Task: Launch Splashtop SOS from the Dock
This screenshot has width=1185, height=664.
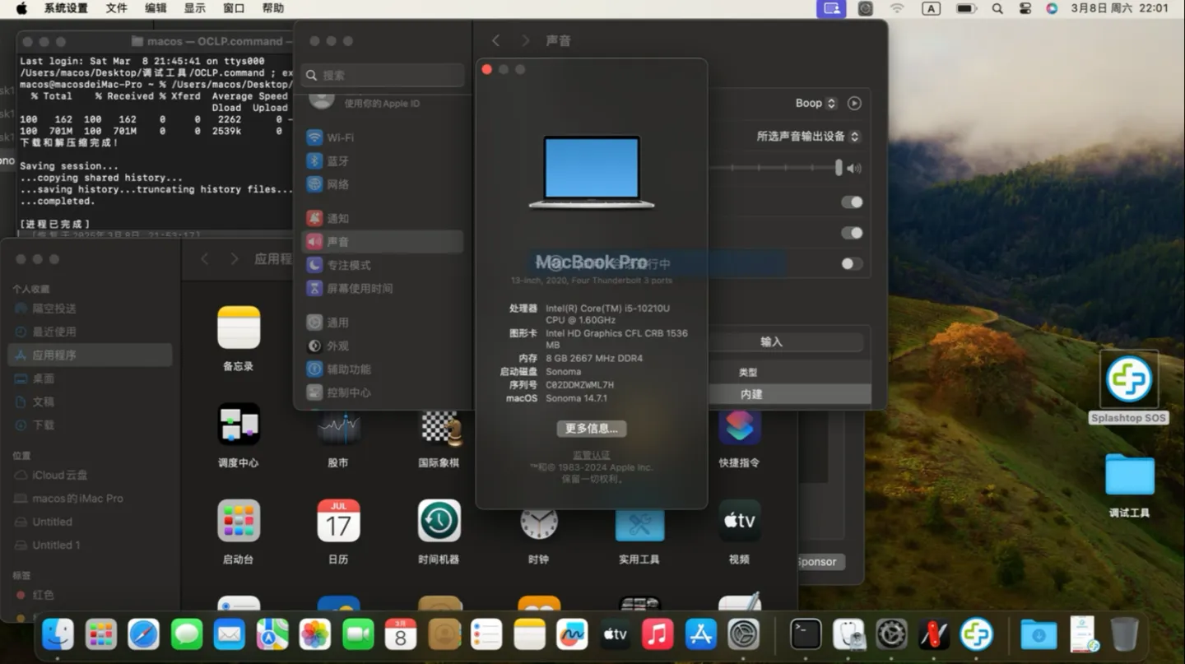Action: pyautogui.click(x=977, y=634)
